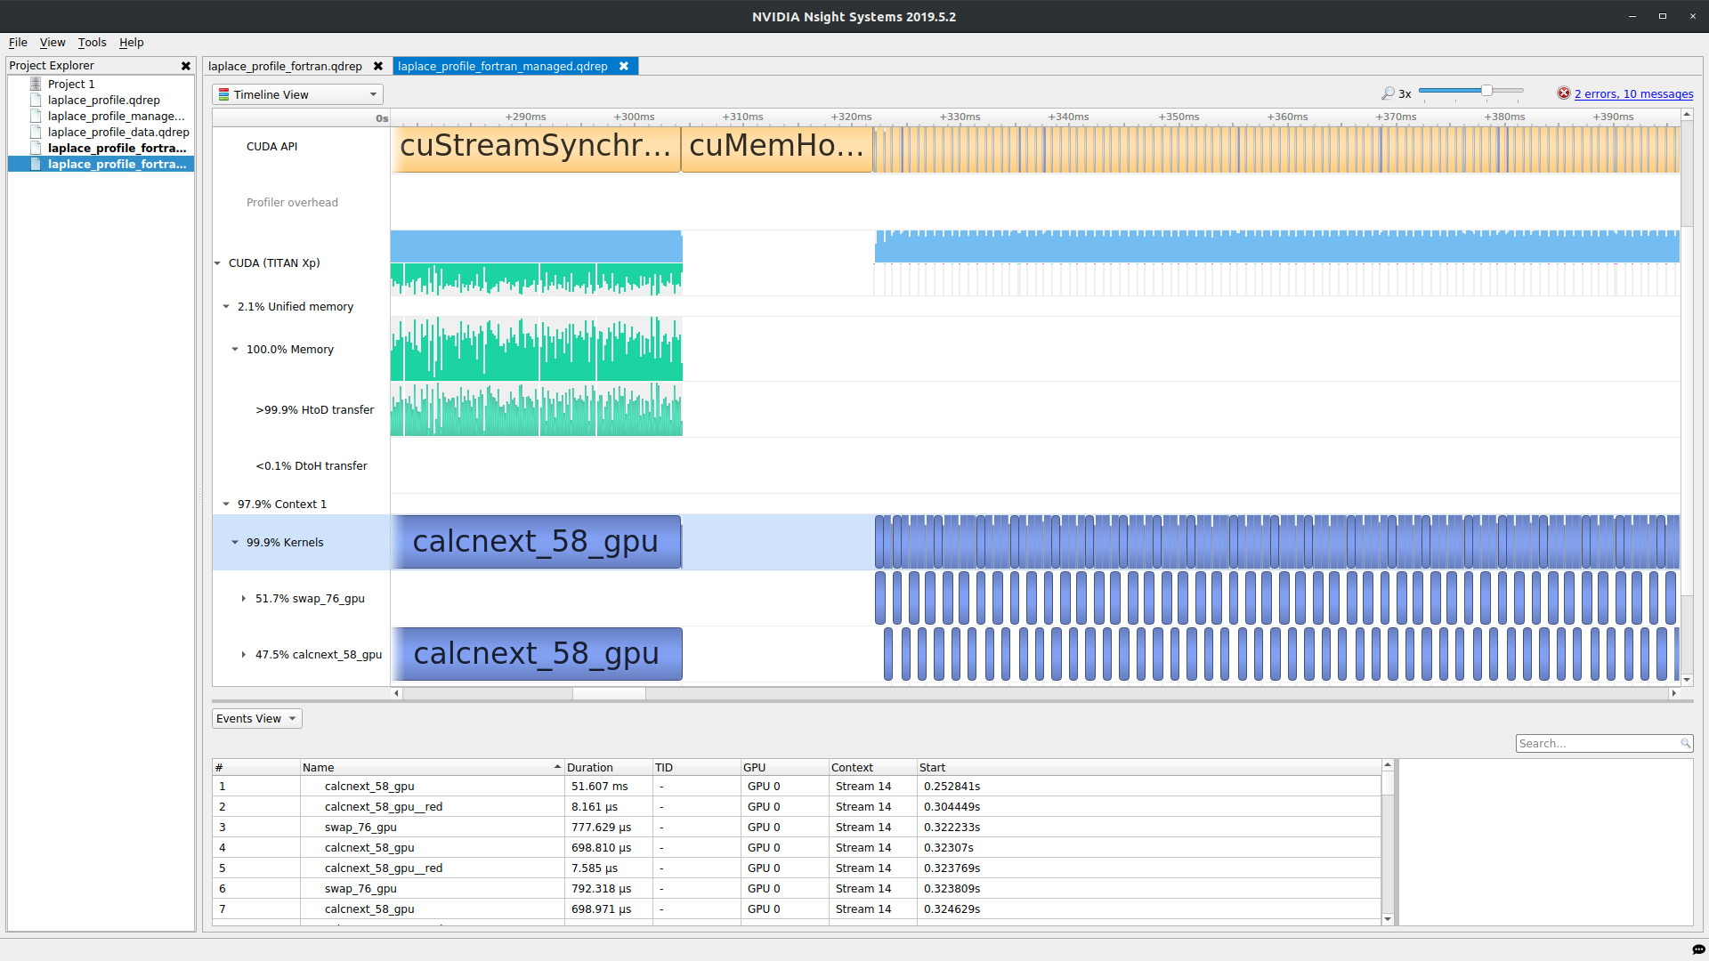
Task: Close the Project Explorer panel
Action: (186, 66)
